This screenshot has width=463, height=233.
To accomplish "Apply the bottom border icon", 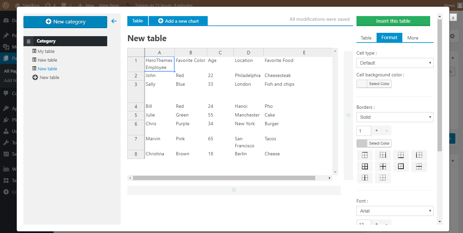I will (x=401, y=155).
